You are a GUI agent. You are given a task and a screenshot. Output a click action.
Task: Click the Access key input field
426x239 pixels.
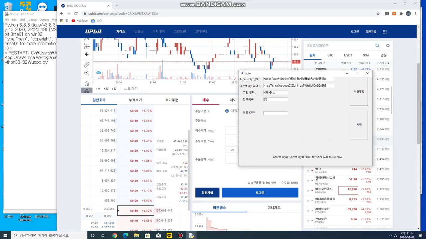coord(299,79)
